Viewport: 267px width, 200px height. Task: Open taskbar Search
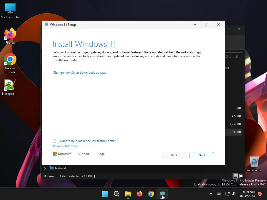[117, 194]
